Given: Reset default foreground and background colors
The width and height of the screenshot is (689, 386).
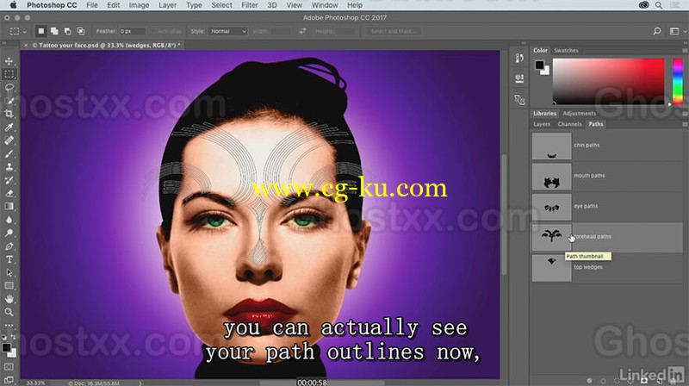Looking at the screenshot, I should (4, 337).
